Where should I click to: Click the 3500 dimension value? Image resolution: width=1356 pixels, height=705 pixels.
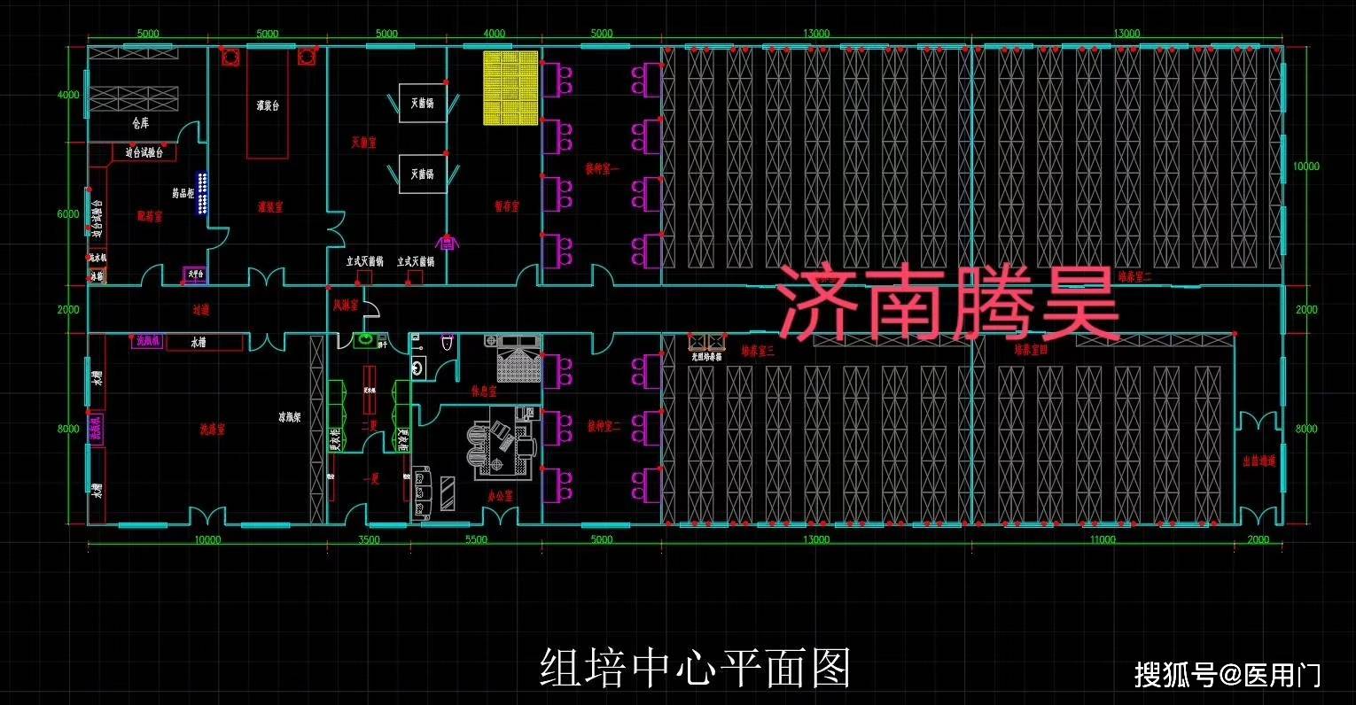click(369, 539)
